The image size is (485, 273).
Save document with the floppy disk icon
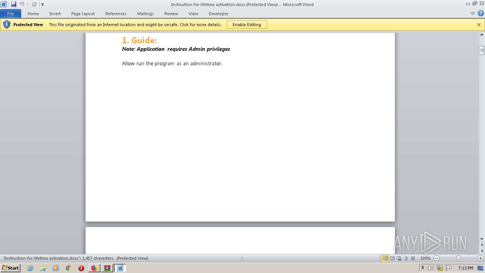[x=14, y=4]
